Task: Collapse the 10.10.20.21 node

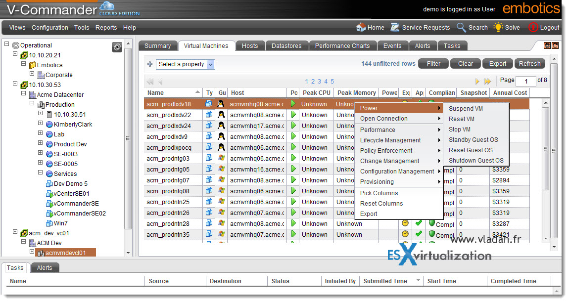Action: coord(15,54)
